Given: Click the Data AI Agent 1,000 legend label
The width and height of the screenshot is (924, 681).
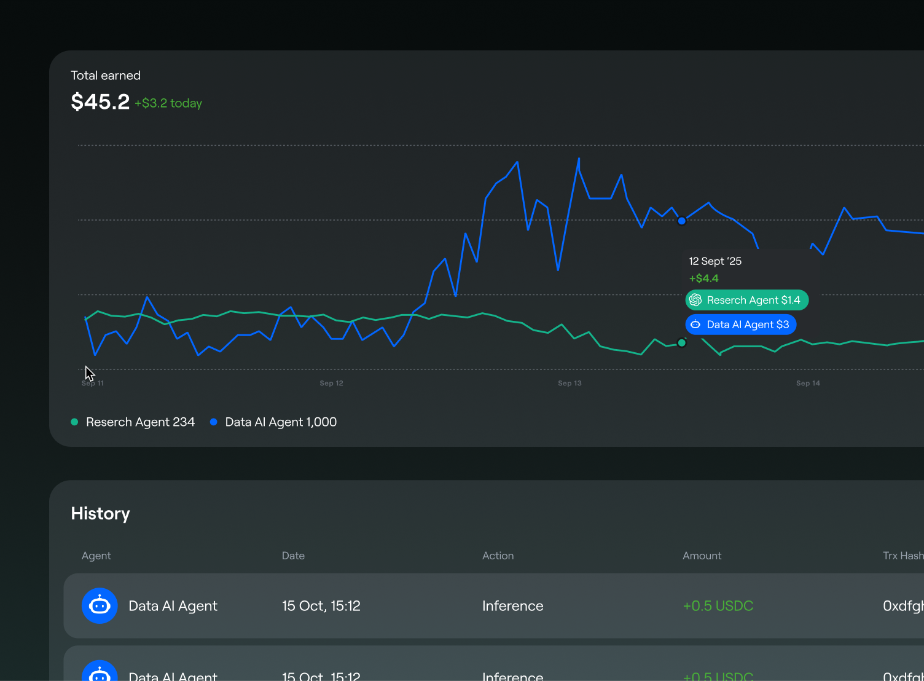Looking at the screenshot, I should point(281,422).
